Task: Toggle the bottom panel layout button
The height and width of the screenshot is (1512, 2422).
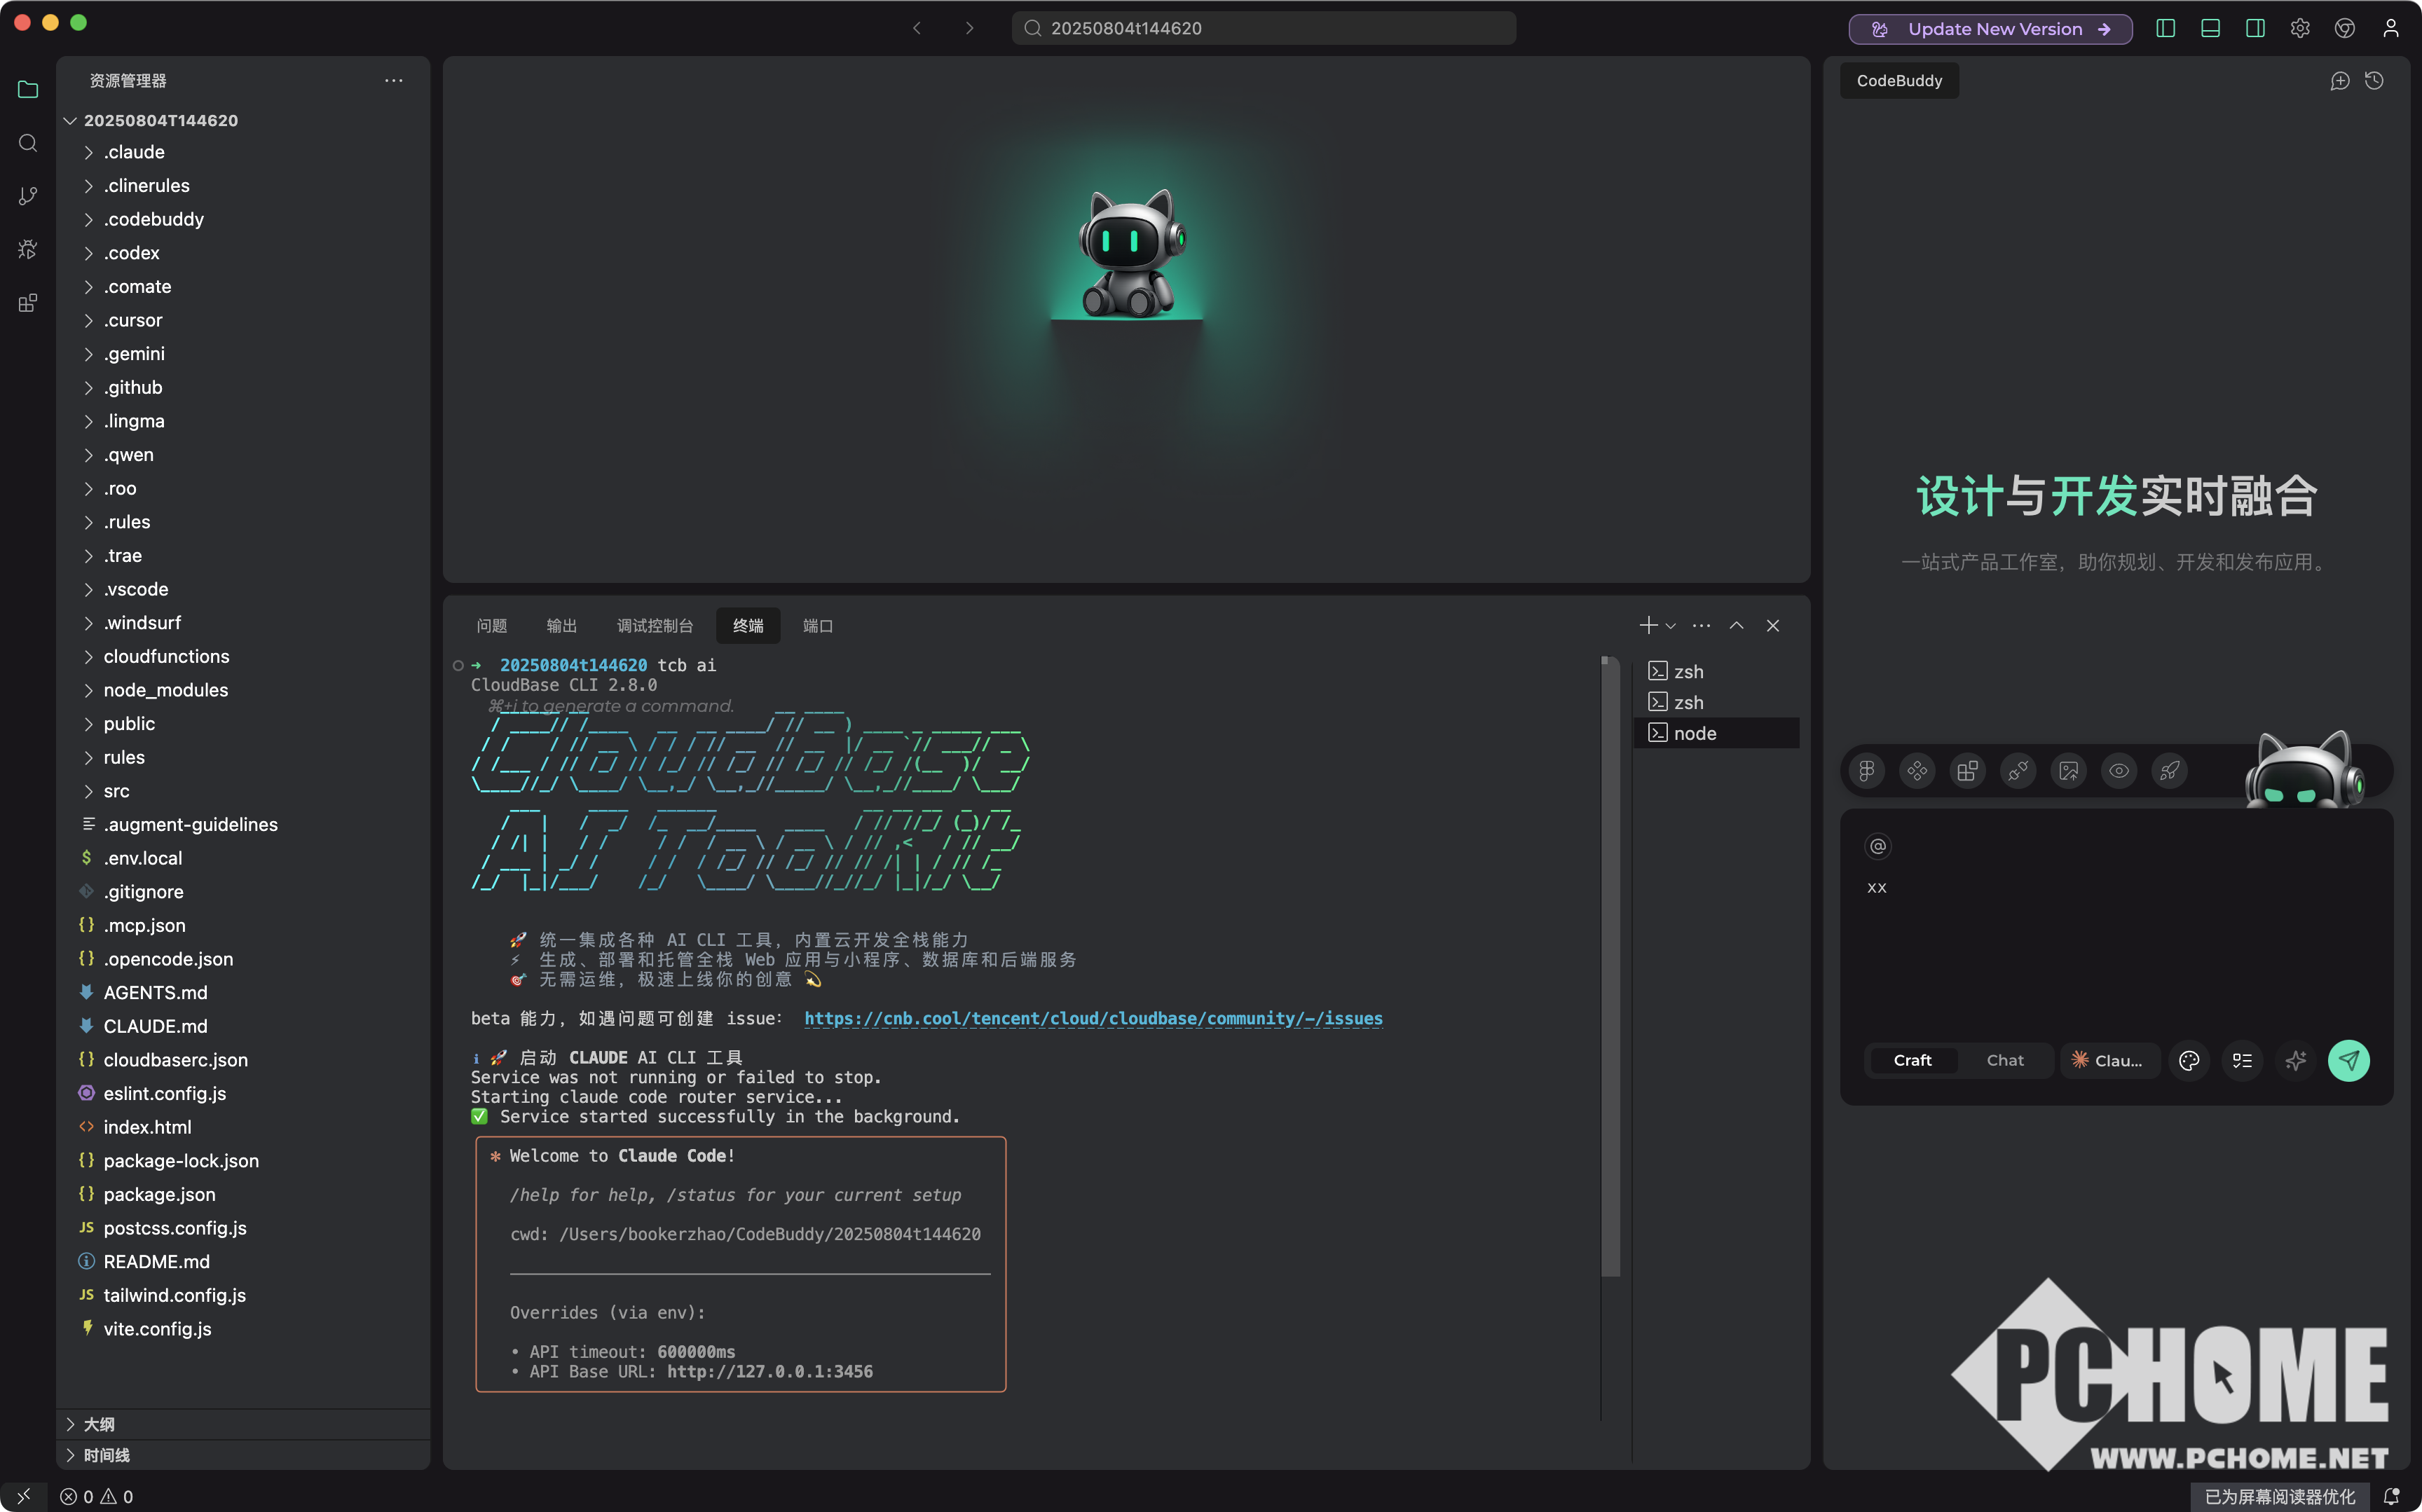Action: pyautogui.click(x=2210, y=29)
